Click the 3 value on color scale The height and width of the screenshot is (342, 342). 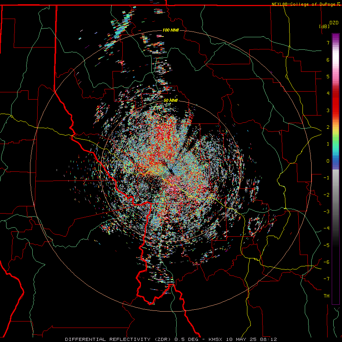click(328, 110)
